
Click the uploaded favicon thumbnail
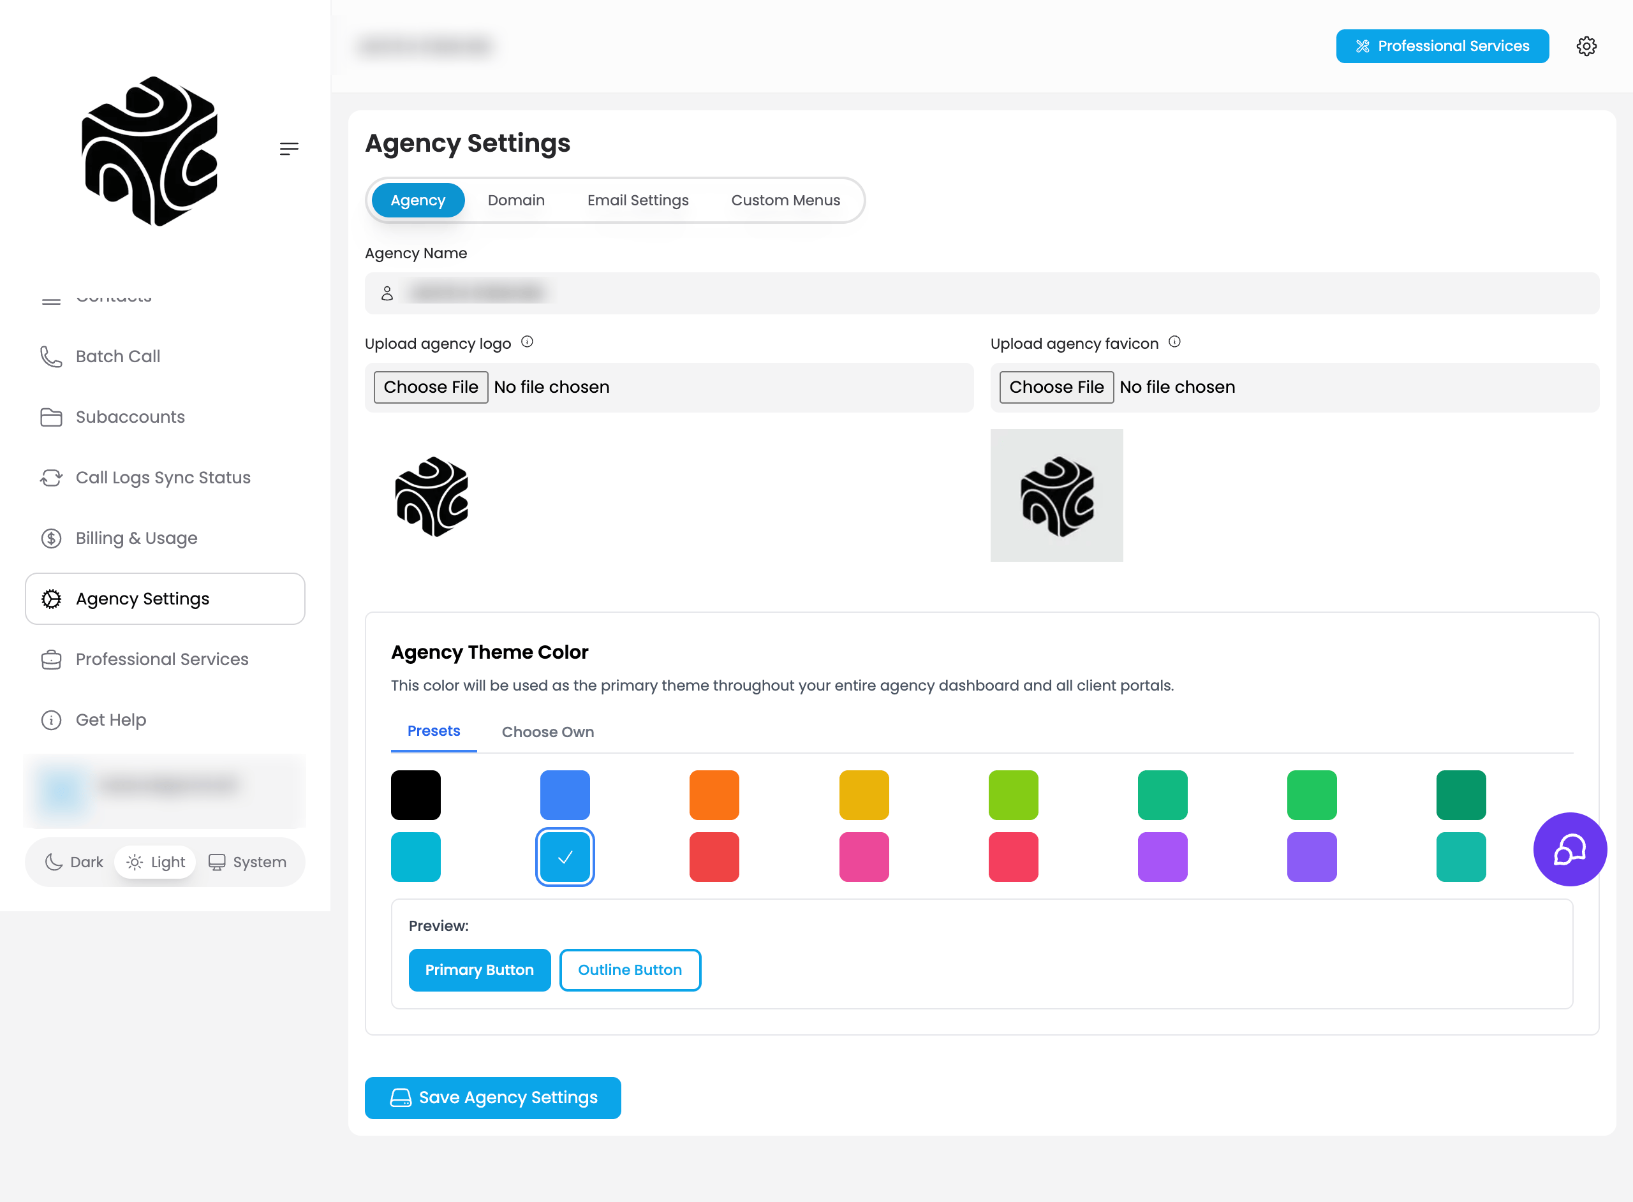point(1056,495)
